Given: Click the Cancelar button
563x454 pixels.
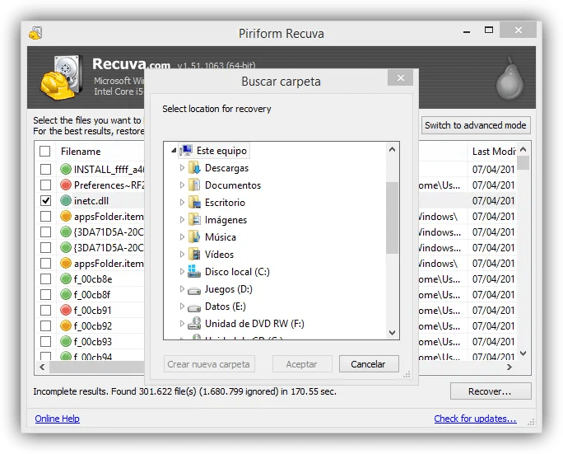Looking at the screenshot, I should point(369,364).
